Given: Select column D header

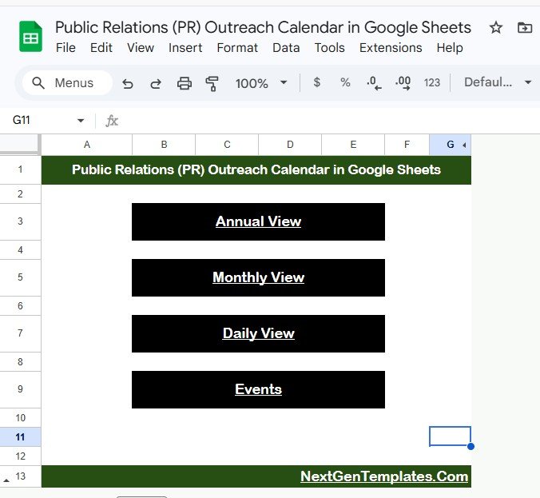Looking at the screenshot, I should [x=290, y=145].
